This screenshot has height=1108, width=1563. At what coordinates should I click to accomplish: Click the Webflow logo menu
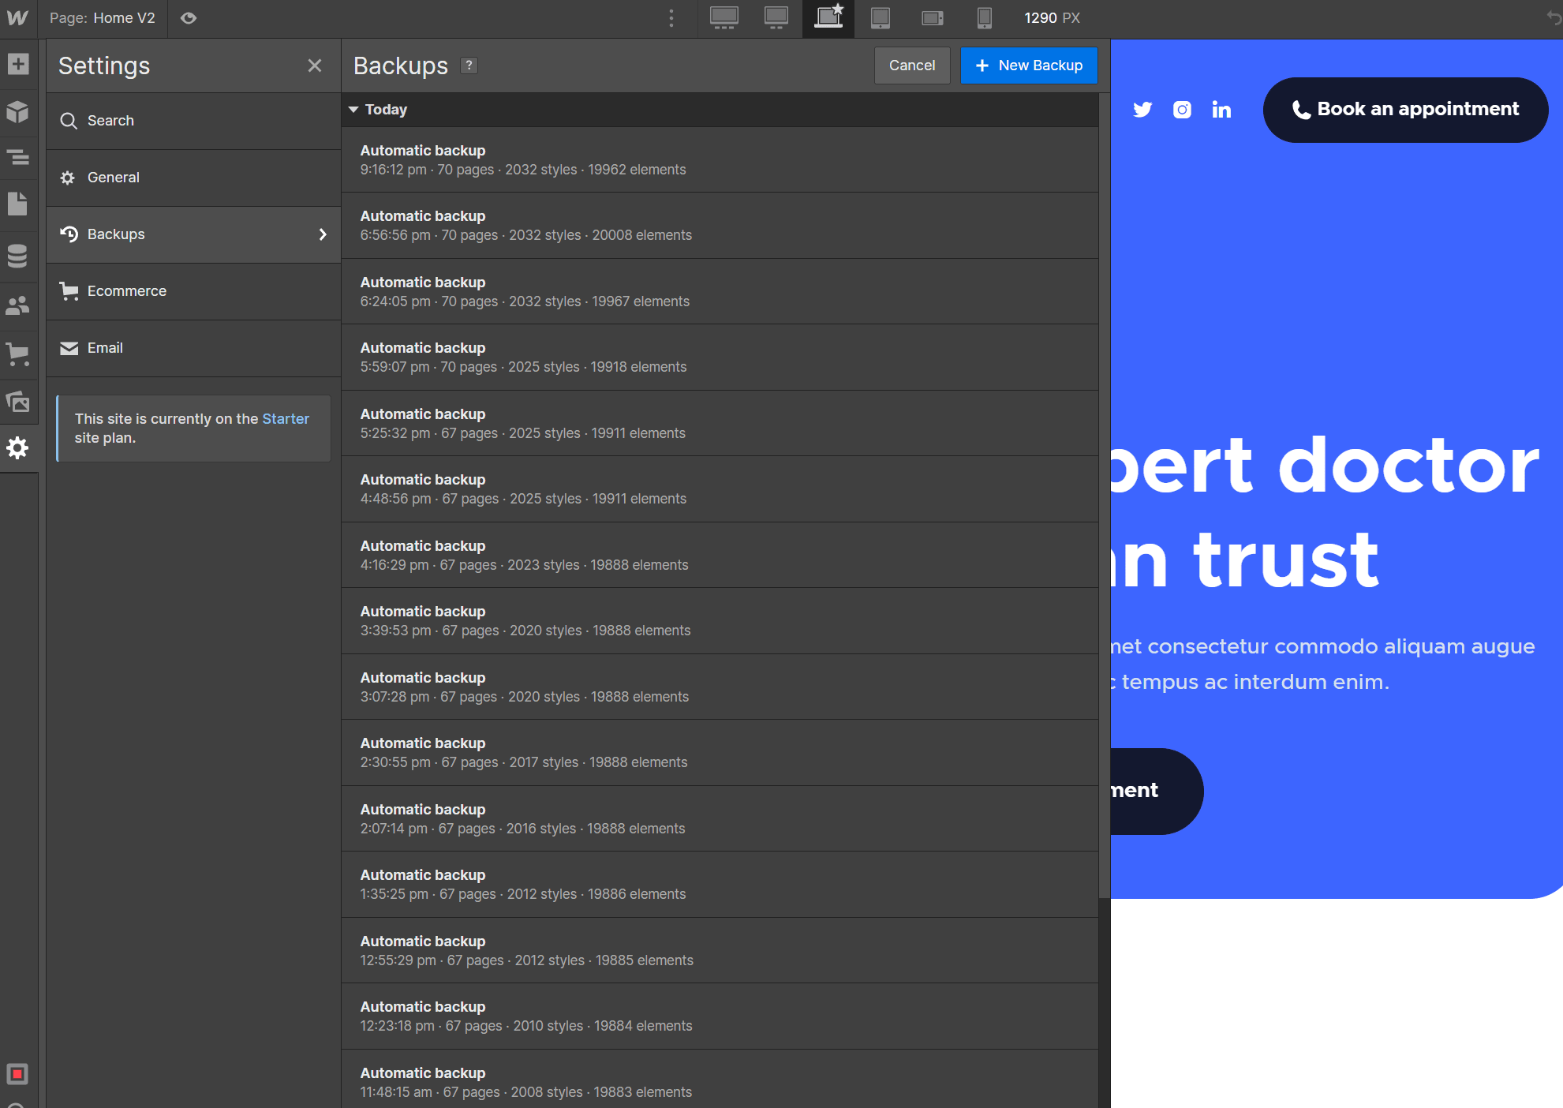tap(17, 17)
